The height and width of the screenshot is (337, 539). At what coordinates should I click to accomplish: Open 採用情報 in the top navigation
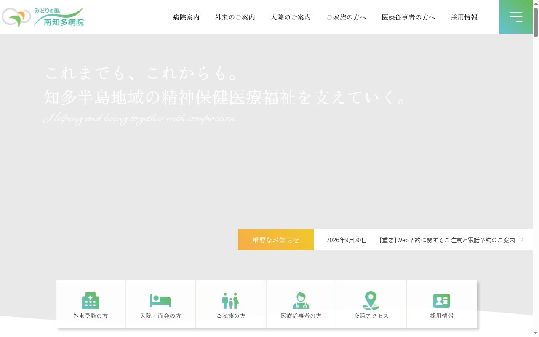point(464,17)
